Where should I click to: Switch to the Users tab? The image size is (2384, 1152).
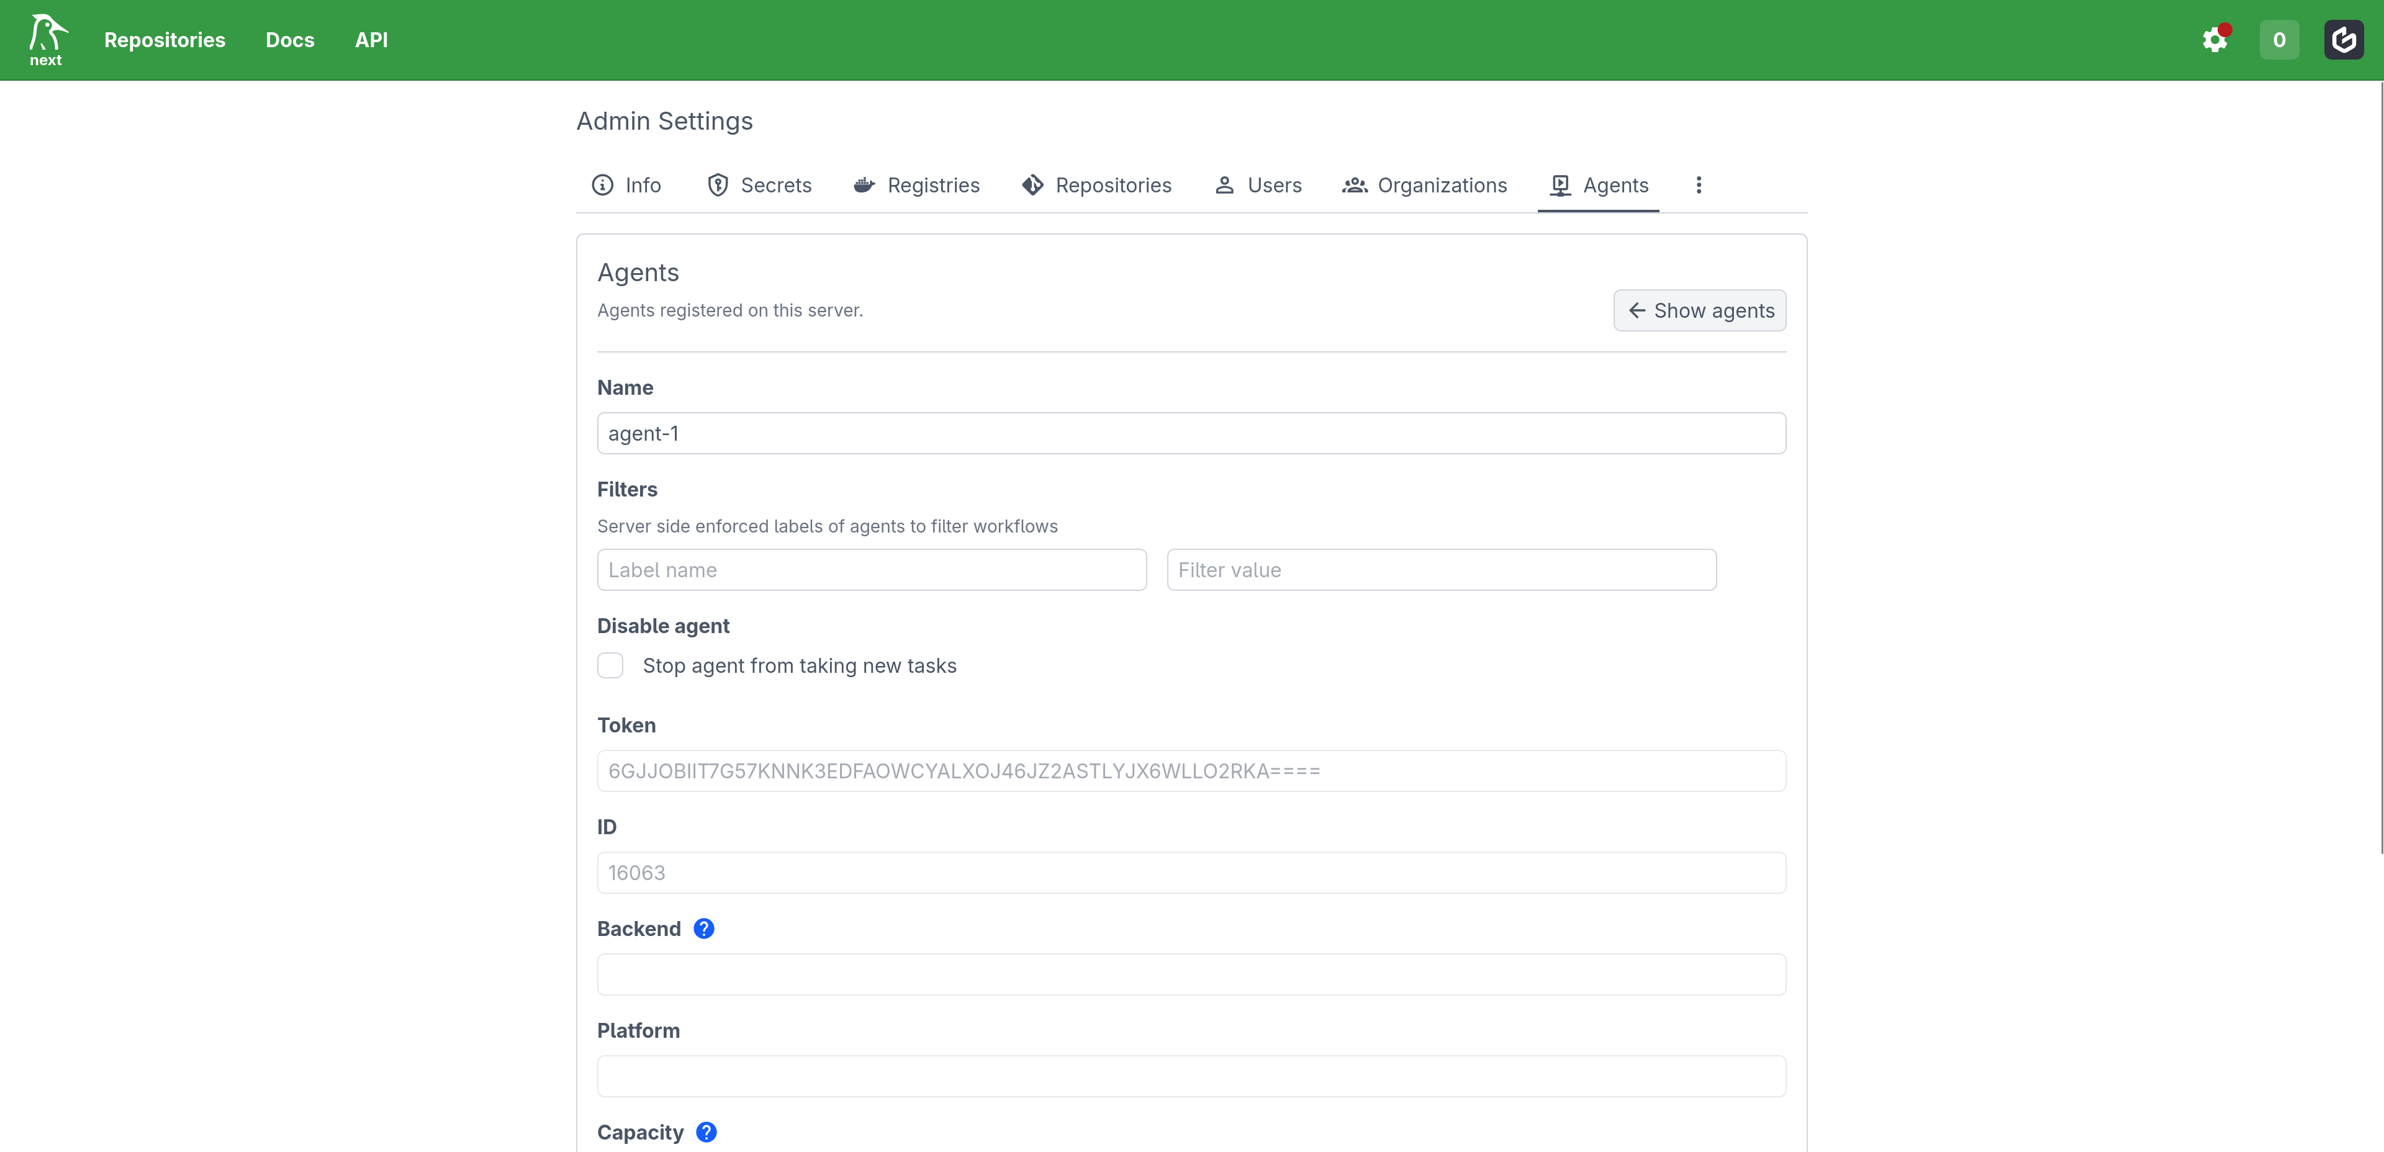point(1258,185)
